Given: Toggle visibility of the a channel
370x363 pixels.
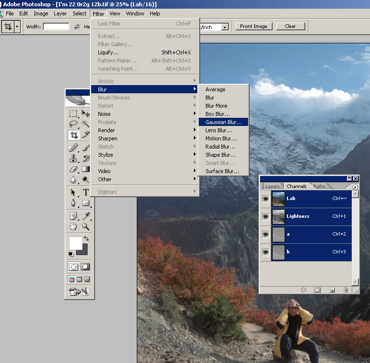Looking at the screenshot, I should (x=265, y=234).
